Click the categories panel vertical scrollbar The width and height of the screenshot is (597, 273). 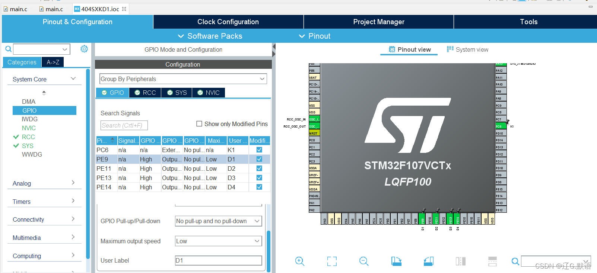click(x=88, y=164)
